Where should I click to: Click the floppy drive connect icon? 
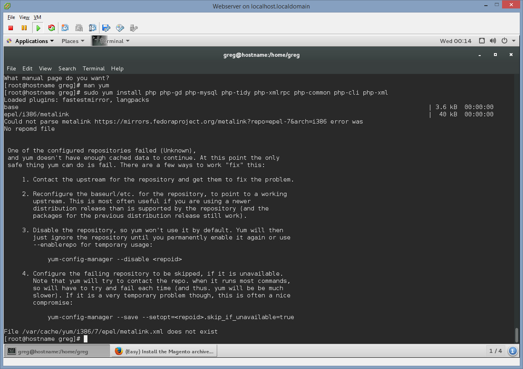point(106,28)
